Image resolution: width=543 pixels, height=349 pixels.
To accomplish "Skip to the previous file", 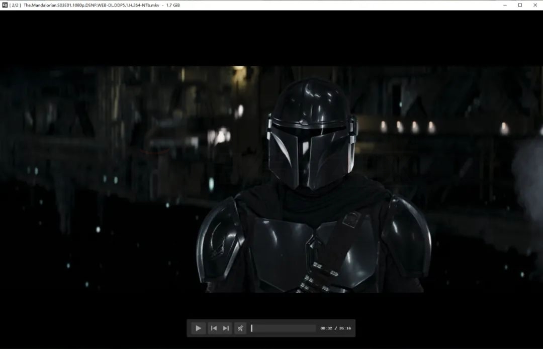I will click(214, 328).
